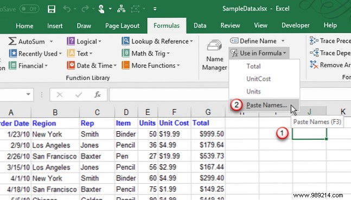Toggle the AutoSave switch
The width and height of the screenshot is (351, 200).
tap(29, 9)
